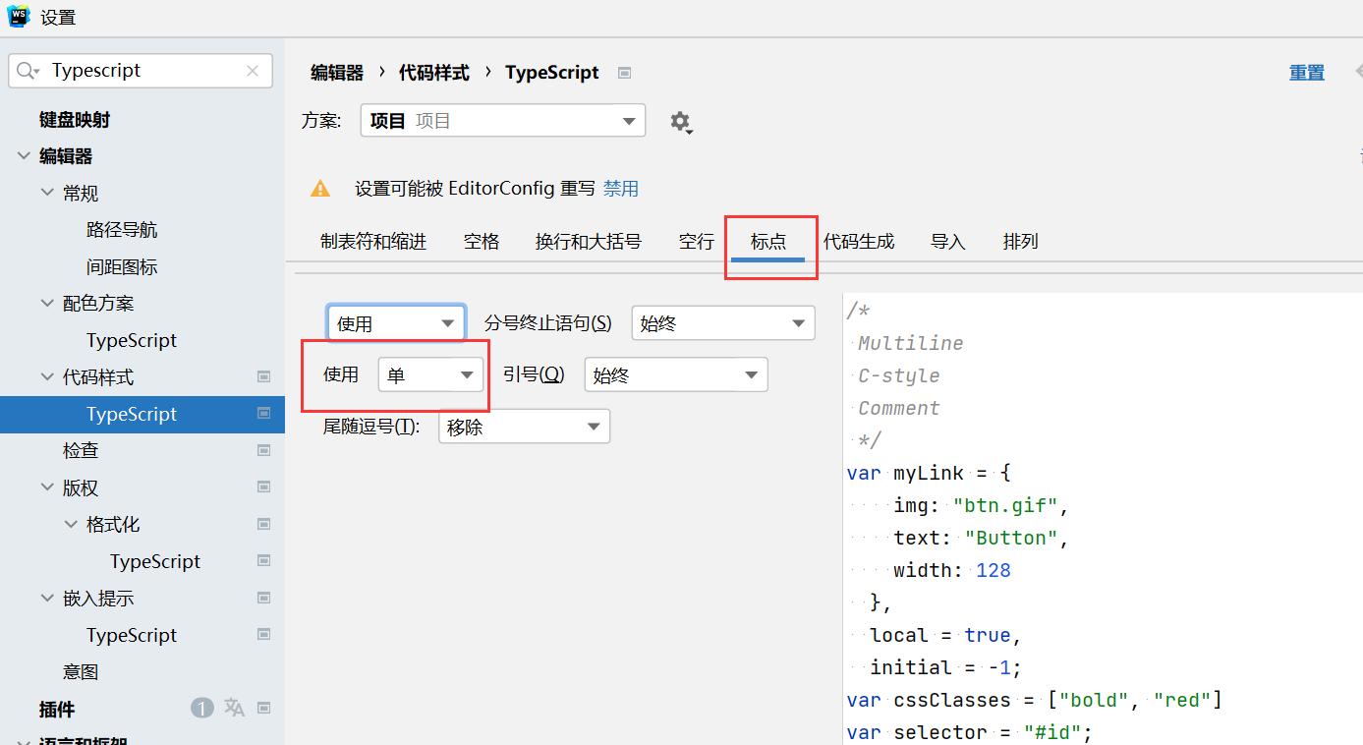Click the scheme gear actions icon
The image size is (1363, 745).
pos(681,122)
